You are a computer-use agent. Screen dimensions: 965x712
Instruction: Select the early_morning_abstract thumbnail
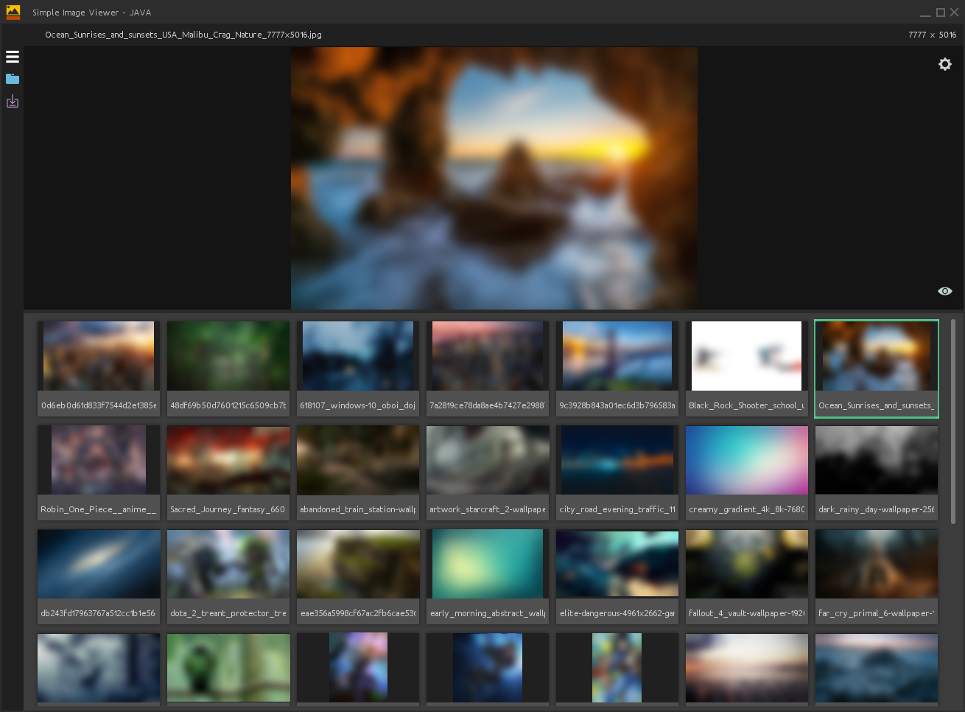(488, 577)
